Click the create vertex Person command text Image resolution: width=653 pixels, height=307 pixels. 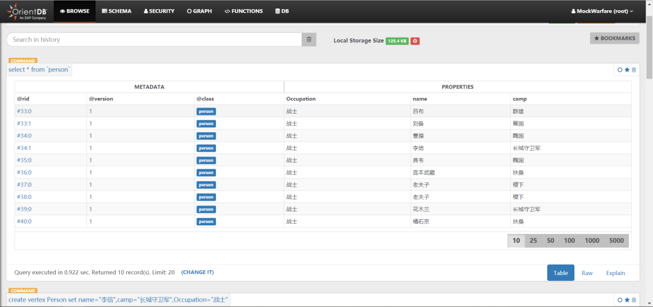(119, 300)
